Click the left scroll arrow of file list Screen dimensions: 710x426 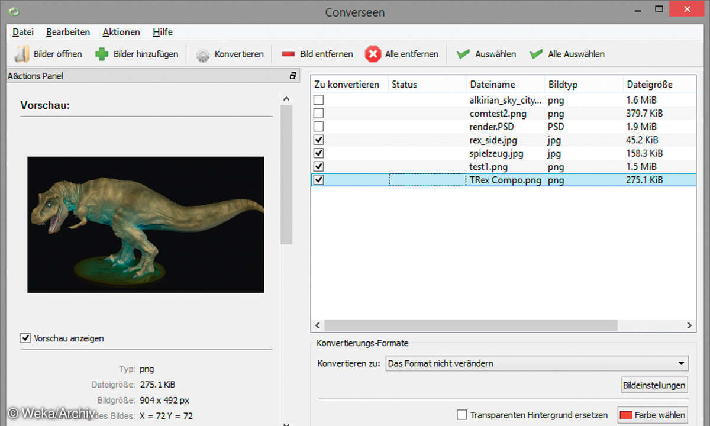pyautogui.click(x=317, y=325)
